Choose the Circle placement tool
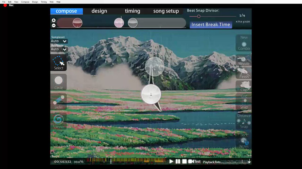The height and width of the screenshot is (169, 302). point(59,82)
